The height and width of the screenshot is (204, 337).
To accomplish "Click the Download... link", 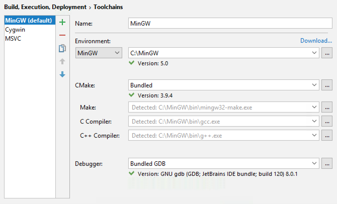I will tap(316, 41).
